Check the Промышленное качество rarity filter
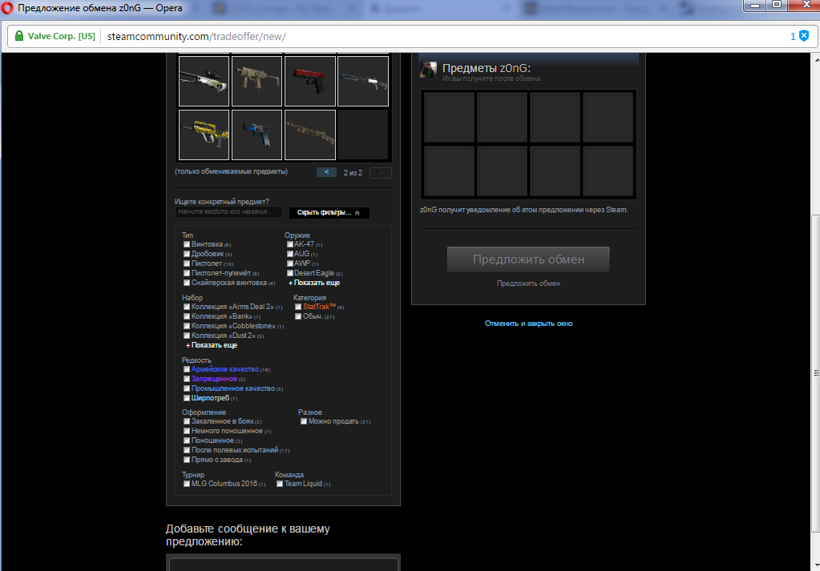820x571 pixels. [186, 388]
